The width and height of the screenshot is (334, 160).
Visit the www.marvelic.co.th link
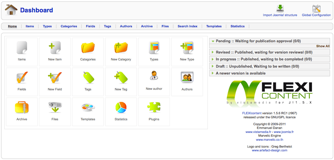269,140
